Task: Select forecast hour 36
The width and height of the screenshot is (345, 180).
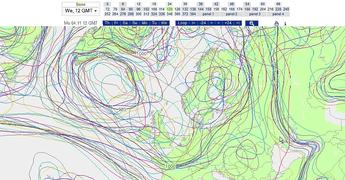Action: (x=201, y=4)
